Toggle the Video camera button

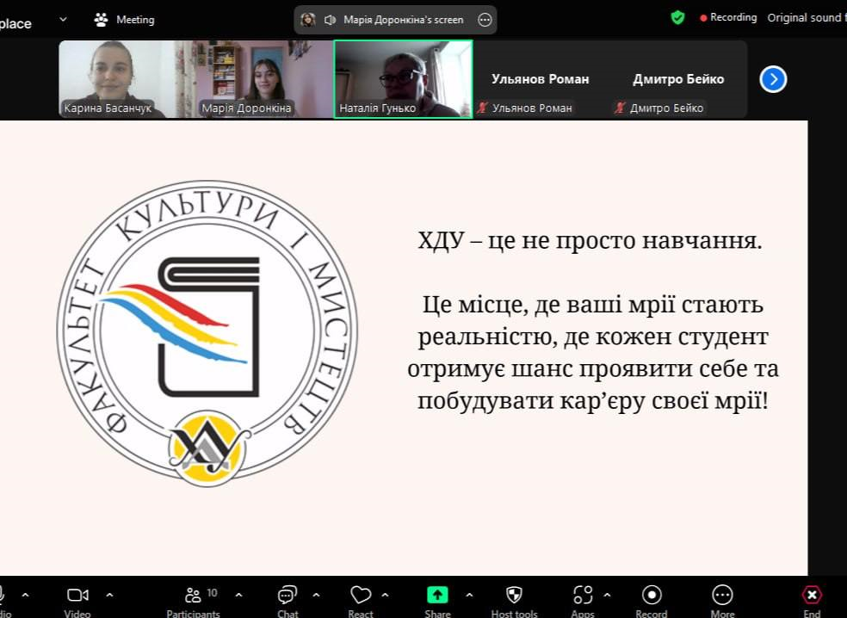pyautogui.click(x=77, y=601)
